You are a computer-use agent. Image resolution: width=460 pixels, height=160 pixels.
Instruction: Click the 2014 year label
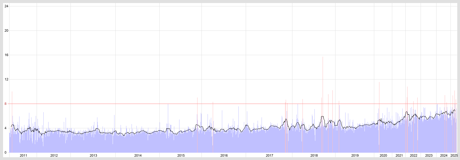pos(138,155)
